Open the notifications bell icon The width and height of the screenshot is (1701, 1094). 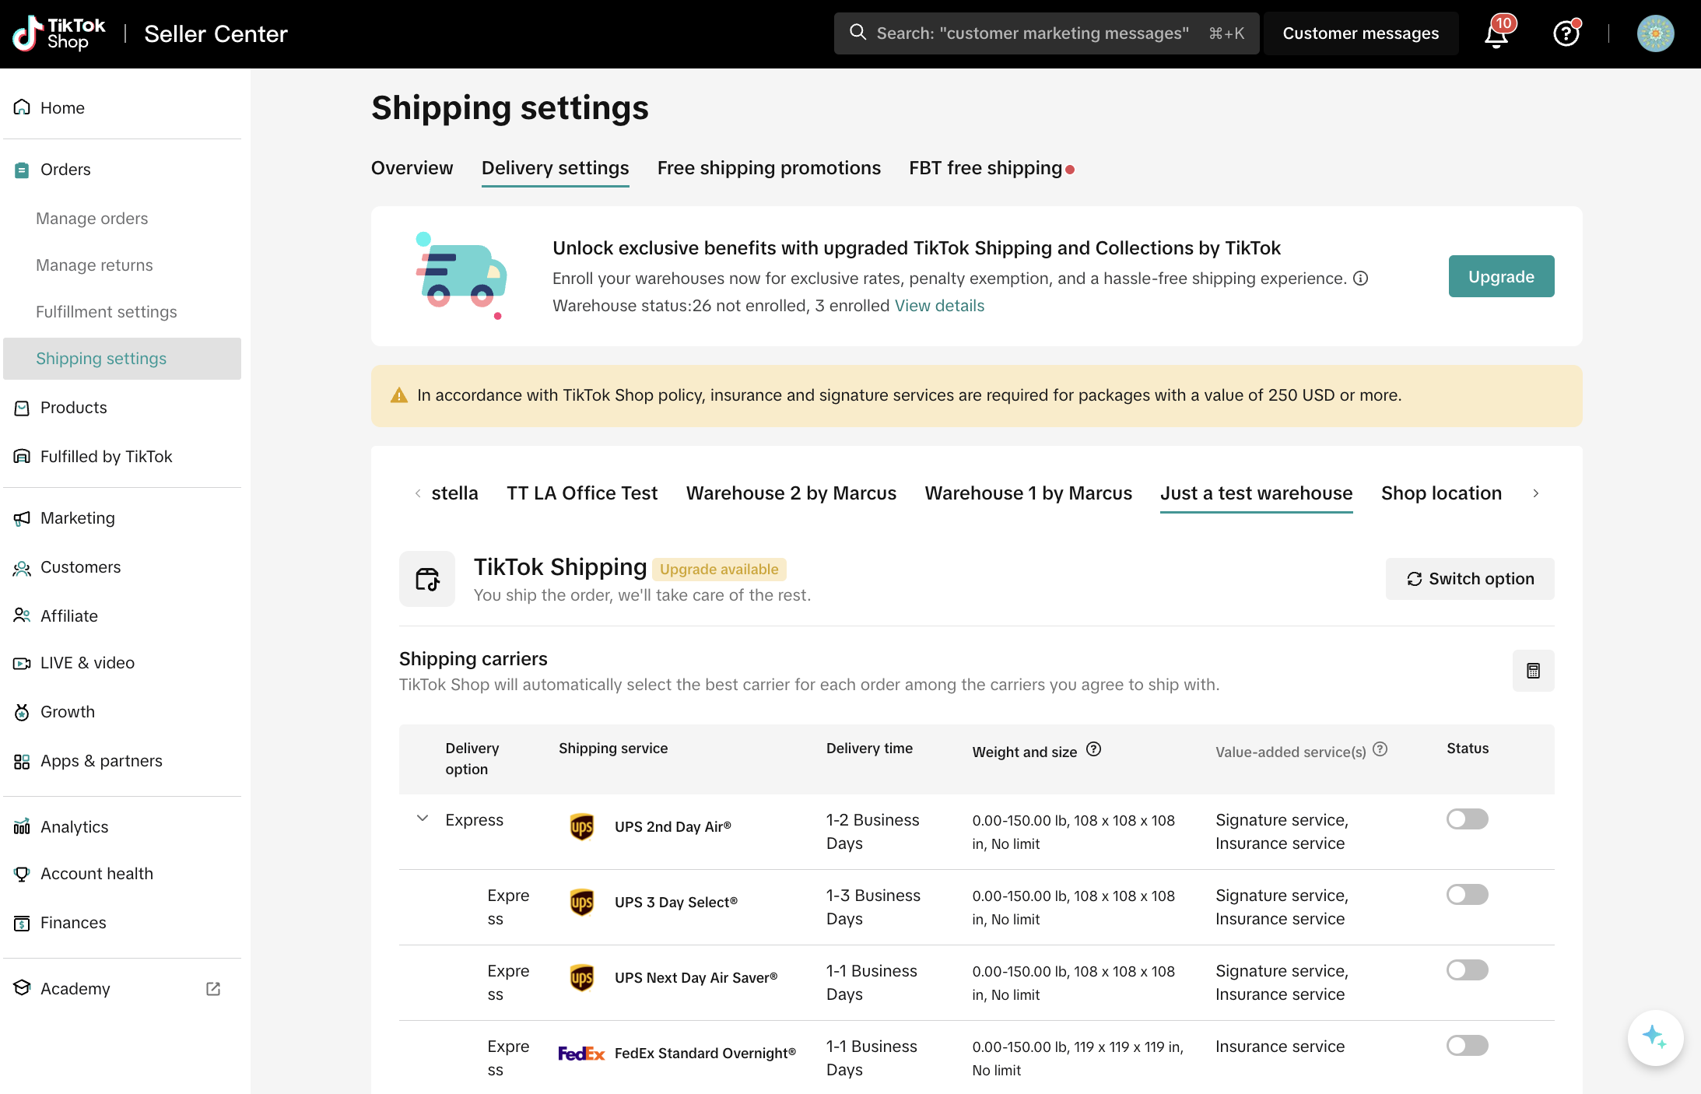coord(1496,34)
